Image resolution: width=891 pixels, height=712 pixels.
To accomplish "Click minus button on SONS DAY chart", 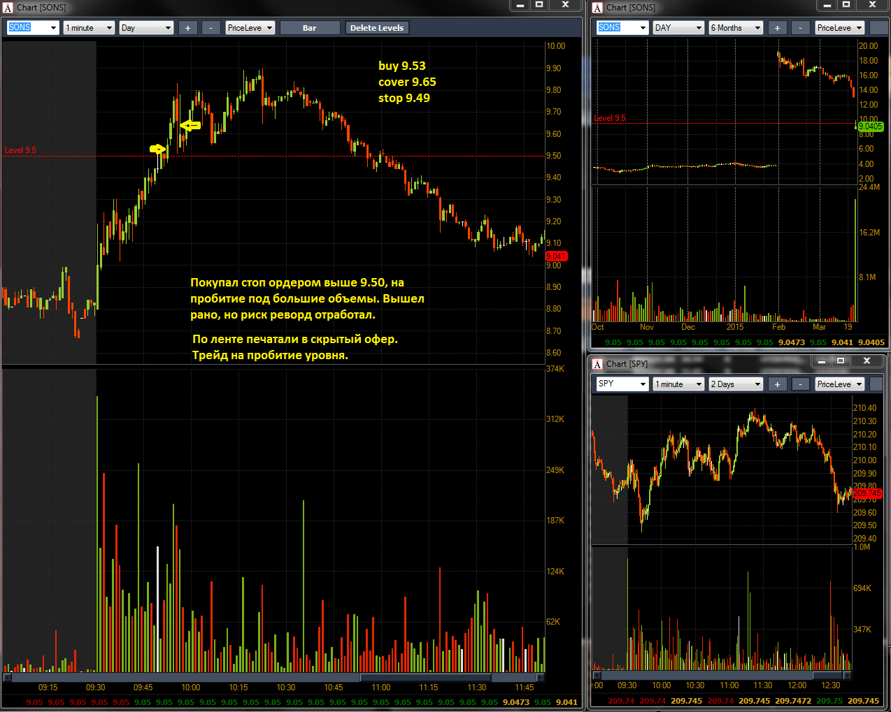I will 800,28.
